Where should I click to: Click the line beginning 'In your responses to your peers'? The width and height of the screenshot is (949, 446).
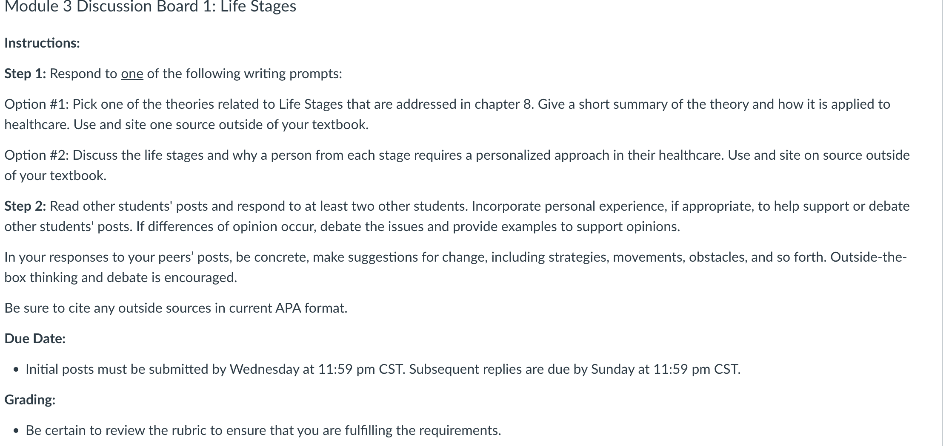pyautogui.click(x=456, y=257)
